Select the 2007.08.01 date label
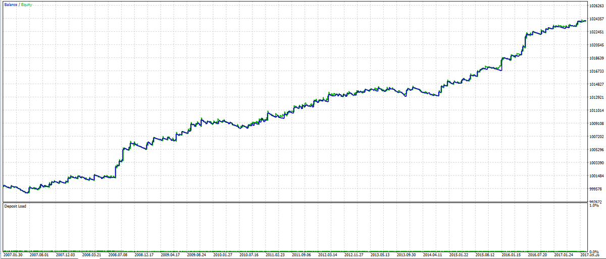Image resolution: width=606 pixels, height=259 pixels. point(38,255)
